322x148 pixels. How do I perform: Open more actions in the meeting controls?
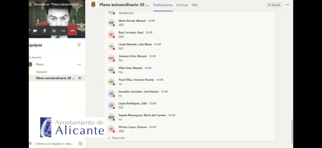(63, 31)
